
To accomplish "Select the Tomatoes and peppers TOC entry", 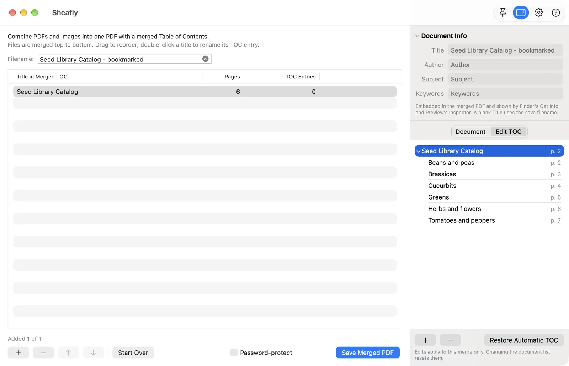I will 489,220.
